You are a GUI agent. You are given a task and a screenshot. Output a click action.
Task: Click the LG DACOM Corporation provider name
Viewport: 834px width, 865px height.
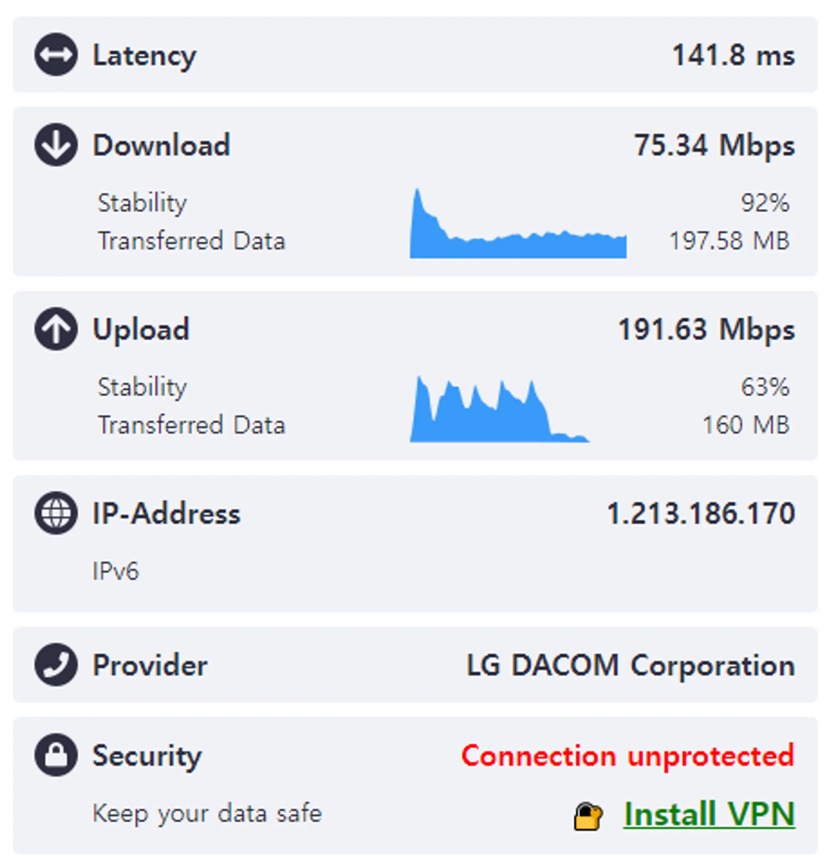point(631,665)
